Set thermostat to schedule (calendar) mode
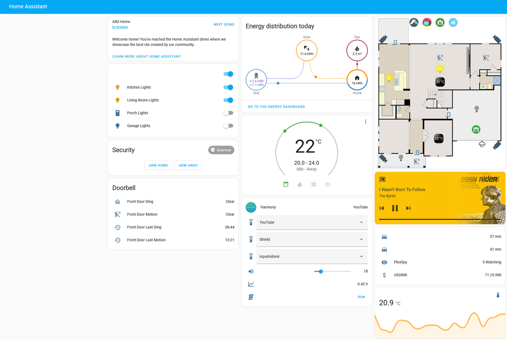Screen dimensions: 507x340 286,185
